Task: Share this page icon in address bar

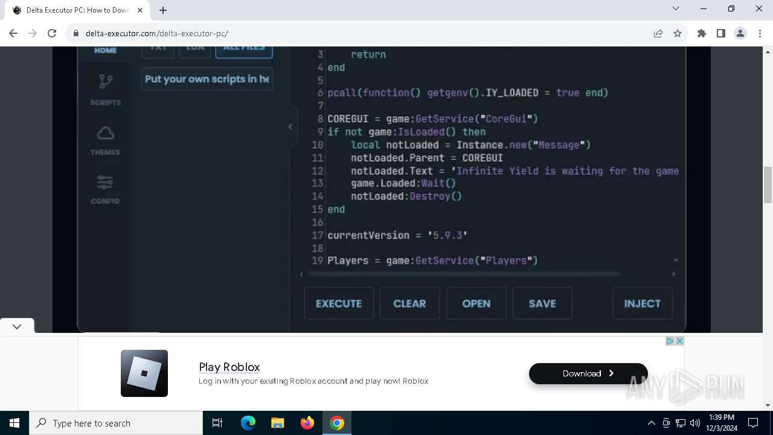Action: click(x=658, y=33)
